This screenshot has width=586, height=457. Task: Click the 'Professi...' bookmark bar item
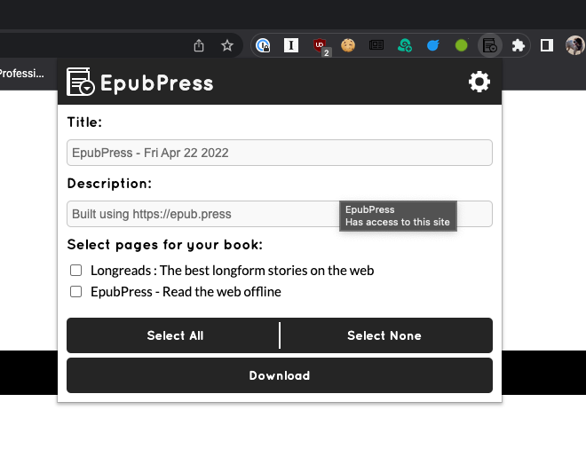(21, 74)
